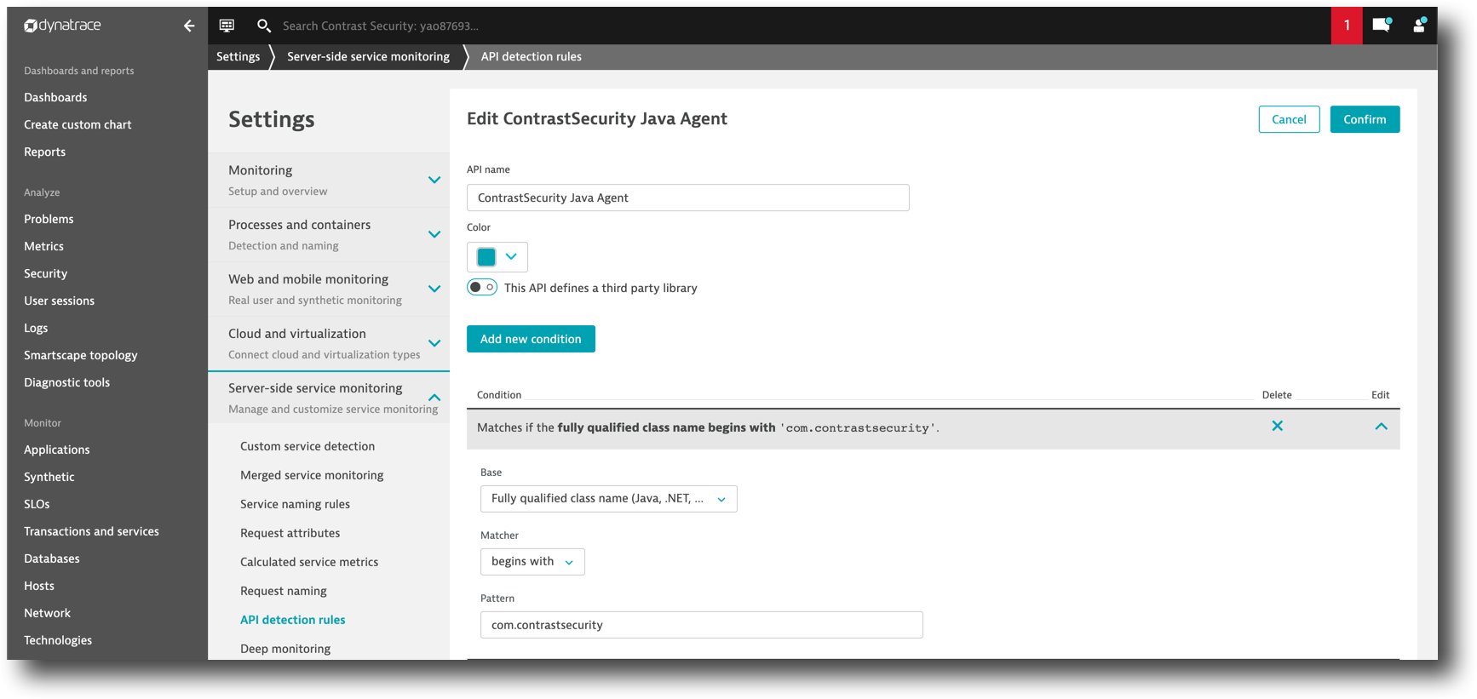Viewport: 1477px width, 699px height.
Task: Open Logs in sidebar
Action: coord(36,328)
